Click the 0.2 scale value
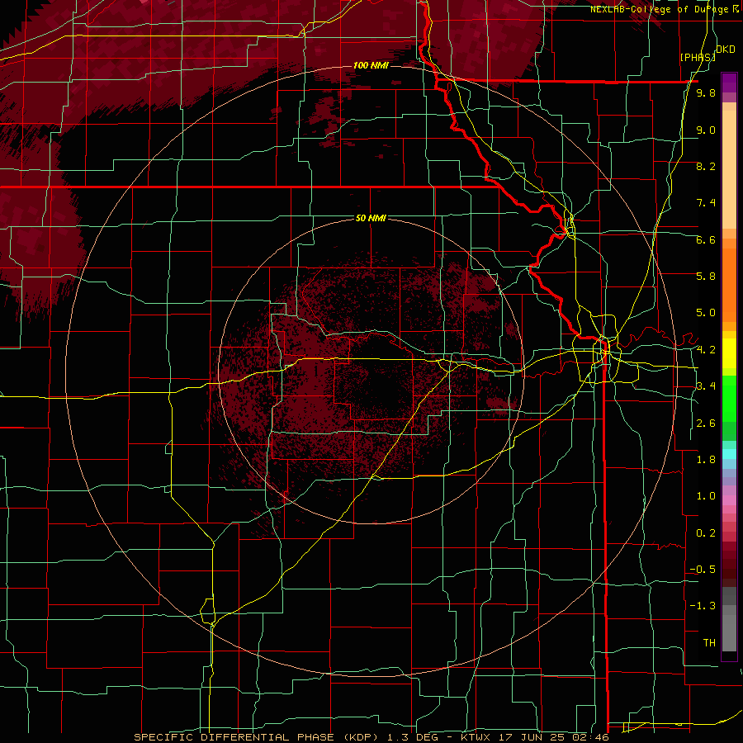This screenshot has width=743, height=743. point(706,533)
